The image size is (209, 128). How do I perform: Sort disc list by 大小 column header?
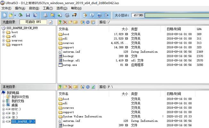click(x=119, y=29)
